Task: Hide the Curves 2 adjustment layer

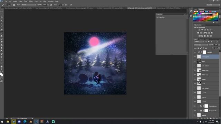Action: (195, 52)
